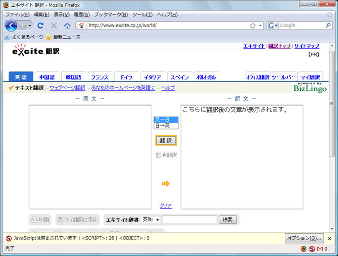338x256 pixels.
Task: Click the Google search magnifier icon
Action: click(328, 26)
